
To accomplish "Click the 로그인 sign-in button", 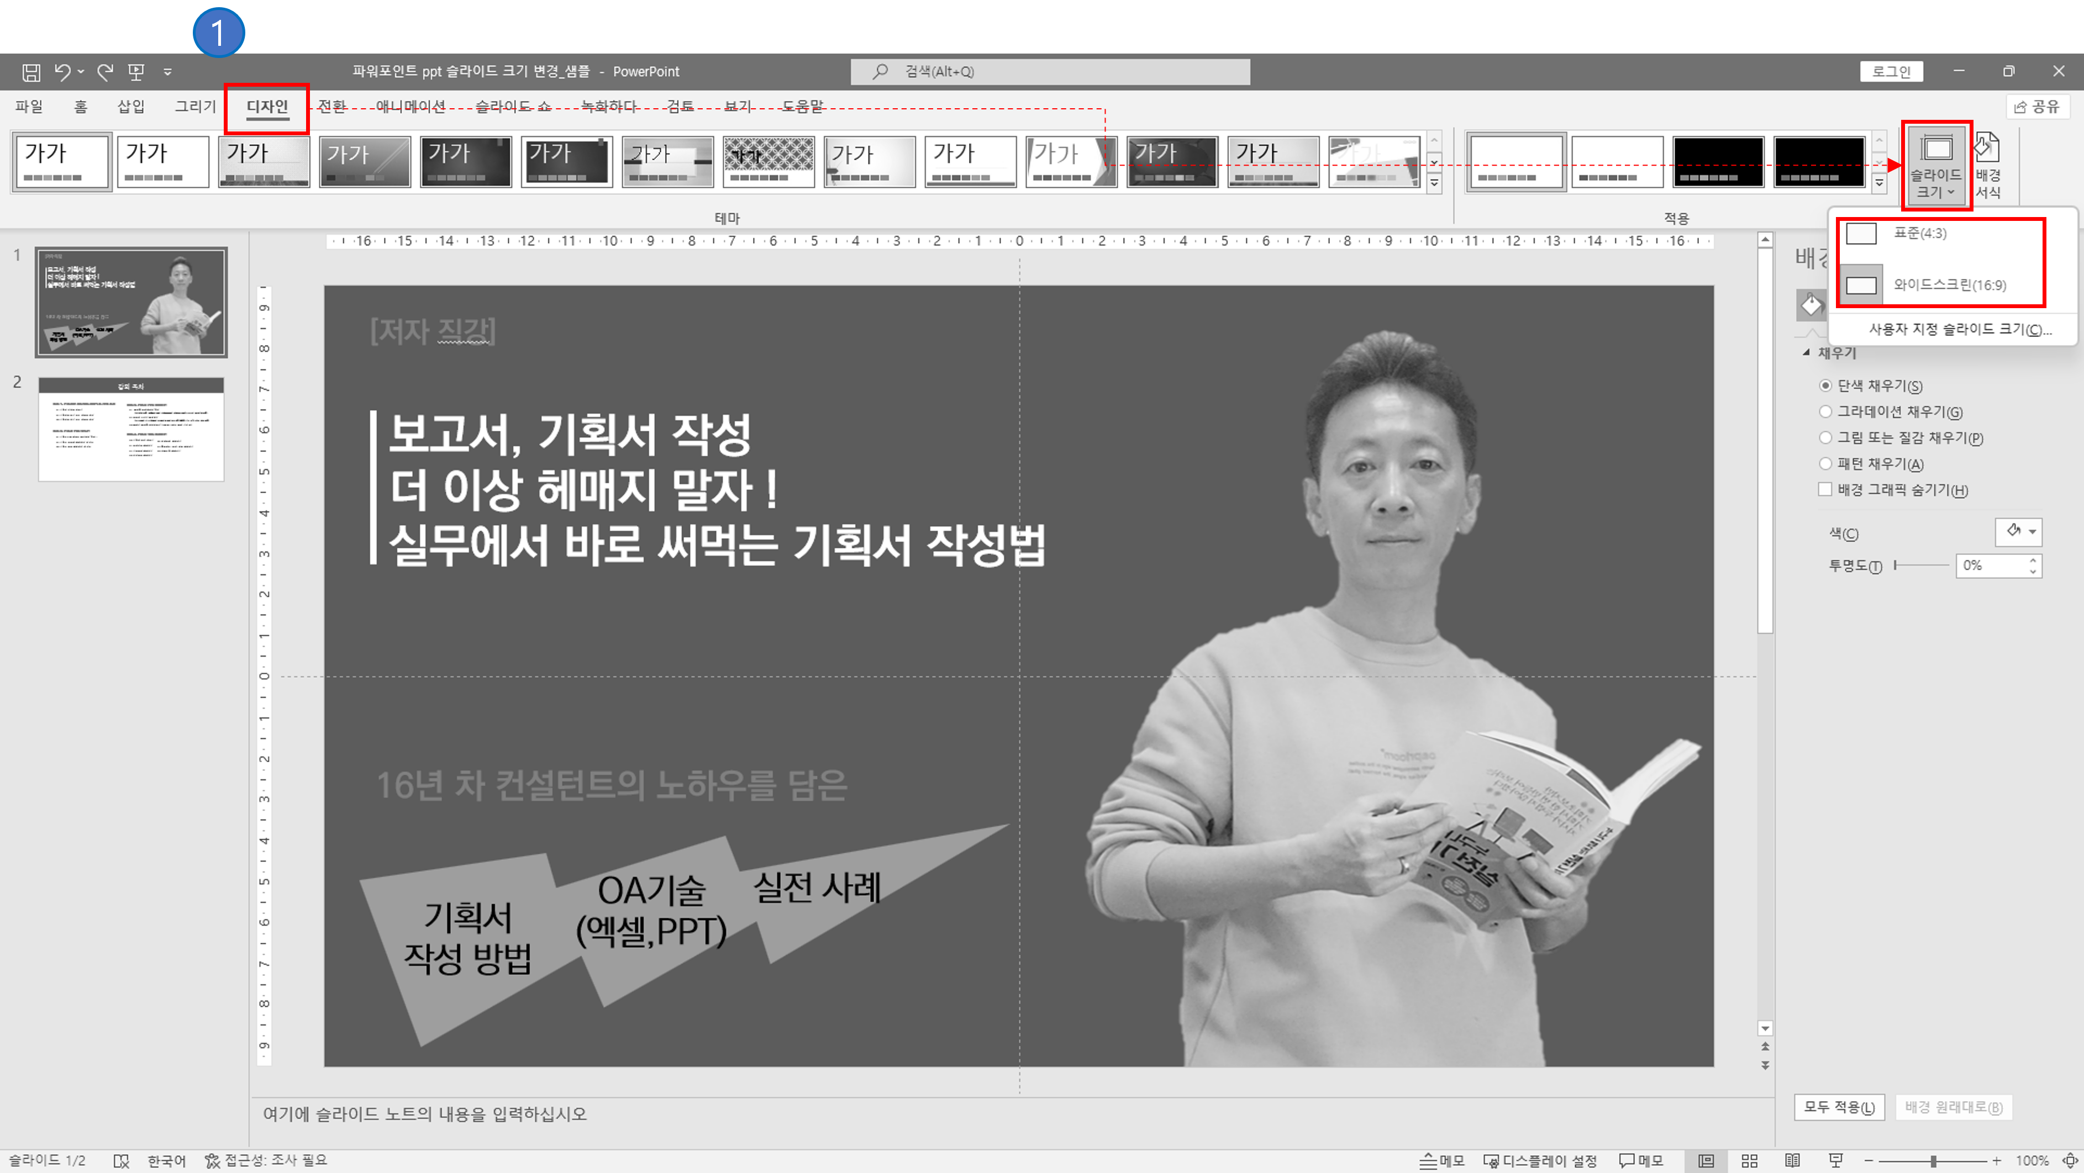I will coord(1891,72).
